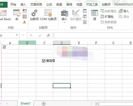Open the 插入 ribbon tab
133x106 pixels.
coord(23,4)
